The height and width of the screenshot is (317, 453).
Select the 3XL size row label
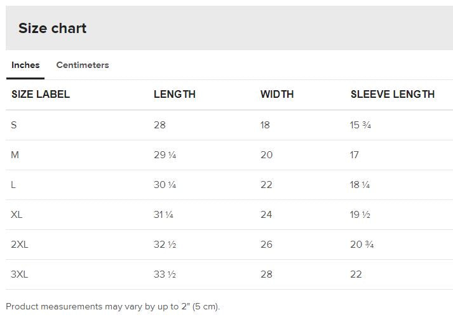(20, 274)
